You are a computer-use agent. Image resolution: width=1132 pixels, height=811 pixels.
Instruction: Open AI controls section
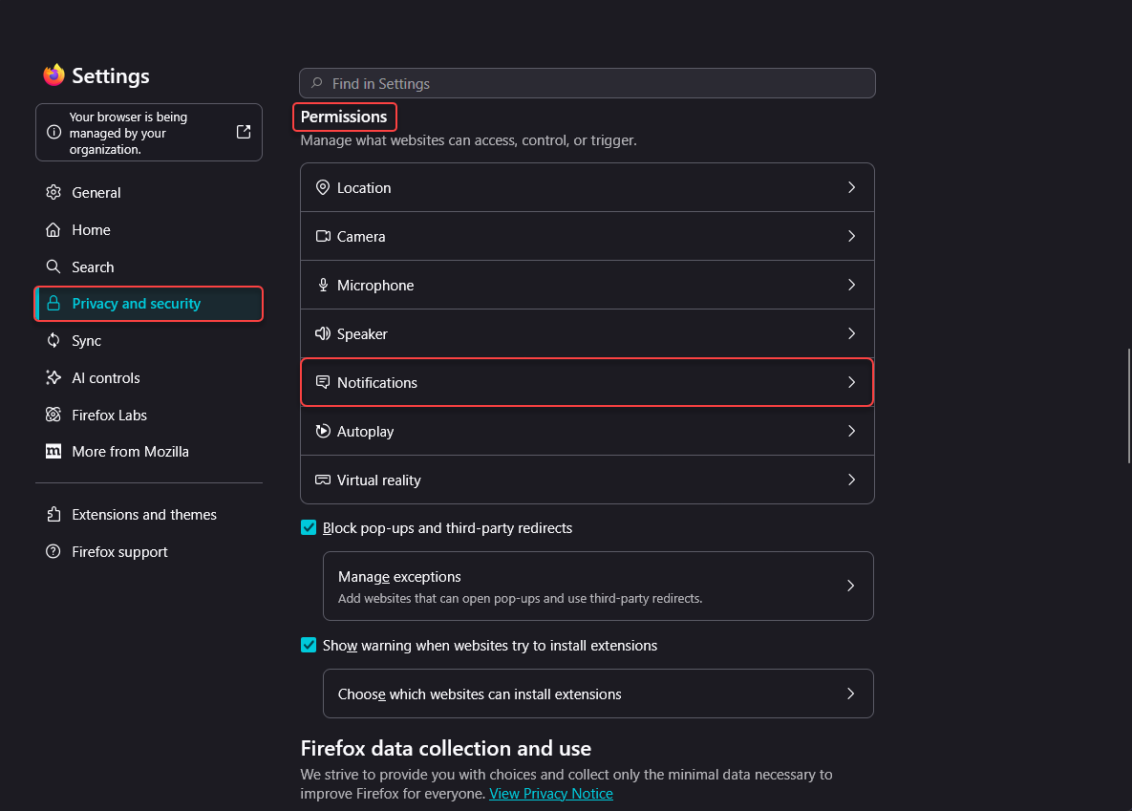[149, 377]
